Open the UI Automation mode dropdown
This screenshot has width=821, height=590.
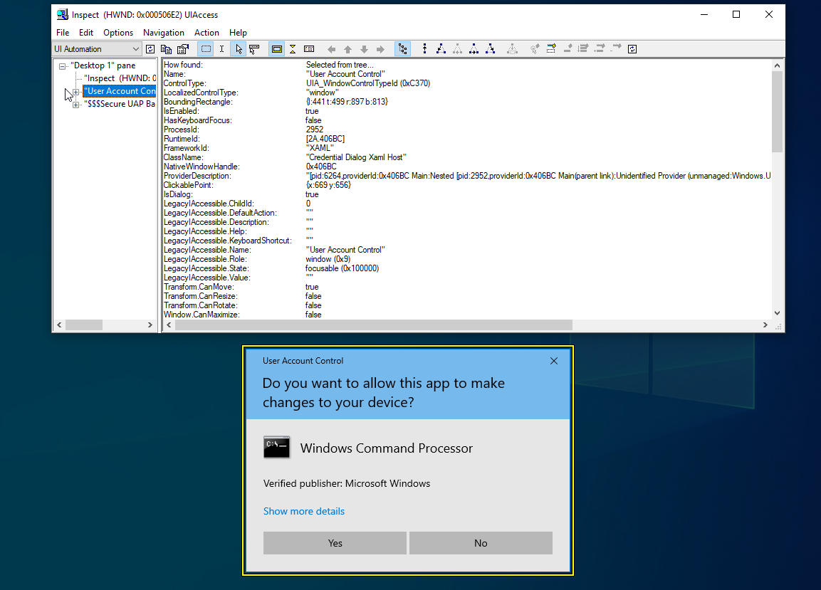pyautogui.click(x=97, y=49)
